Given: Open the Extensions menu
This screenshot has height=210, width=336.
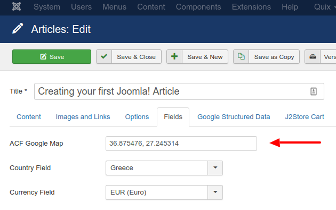Looking at the screenshot, I should click(251, 7).
